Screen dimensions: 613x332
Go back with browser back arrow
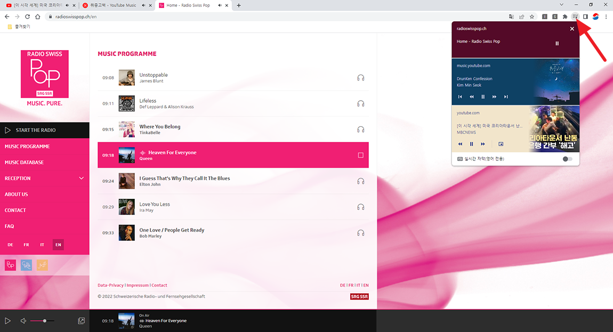click(7, 17)
